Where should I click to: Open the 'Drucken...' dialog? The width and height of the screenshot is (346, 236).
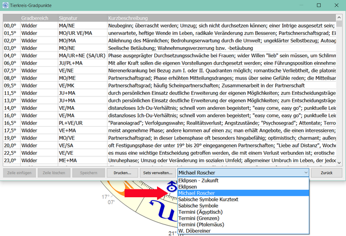122,173
